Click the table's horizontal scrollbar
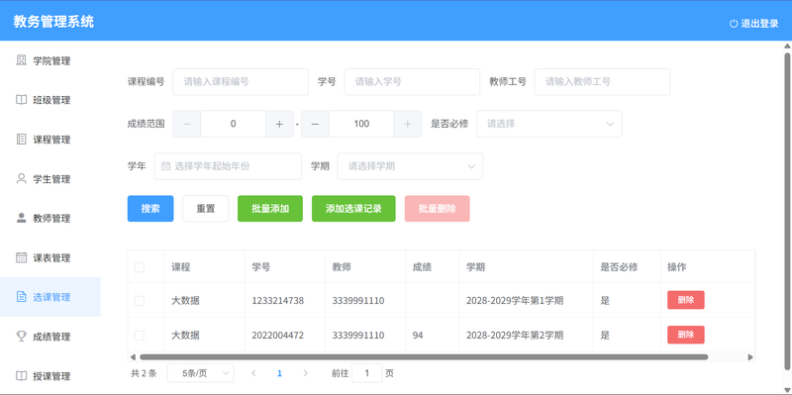792x395 pixels. coord(424,357)
